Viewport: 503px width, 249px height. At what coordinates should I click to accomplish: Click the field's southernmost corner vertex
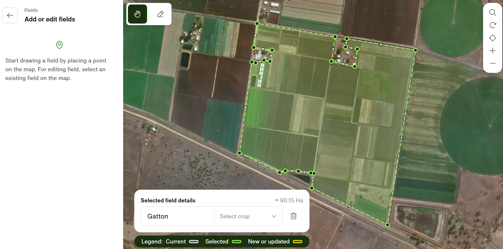click(x=388, y=225)
